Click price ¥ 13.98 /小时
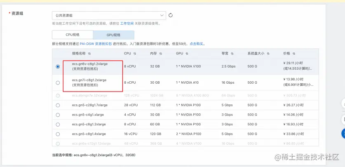 293,79
